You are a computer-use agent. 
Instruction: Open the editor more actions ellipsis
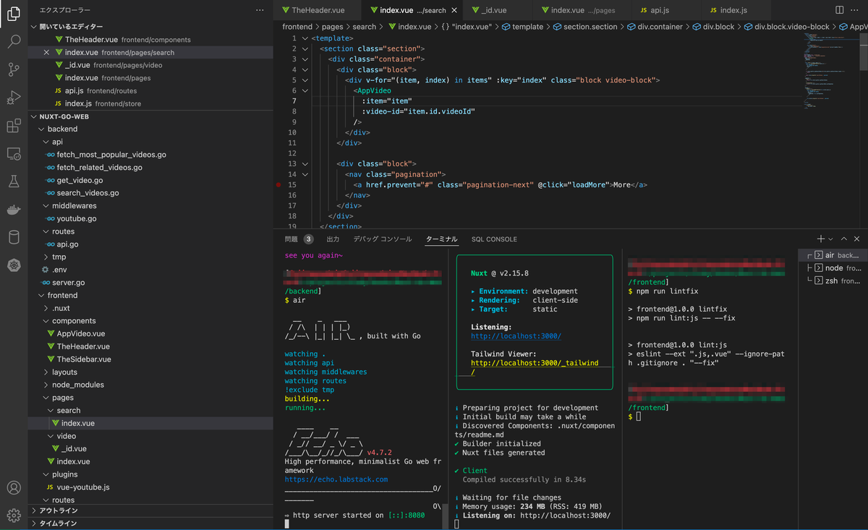856,10
